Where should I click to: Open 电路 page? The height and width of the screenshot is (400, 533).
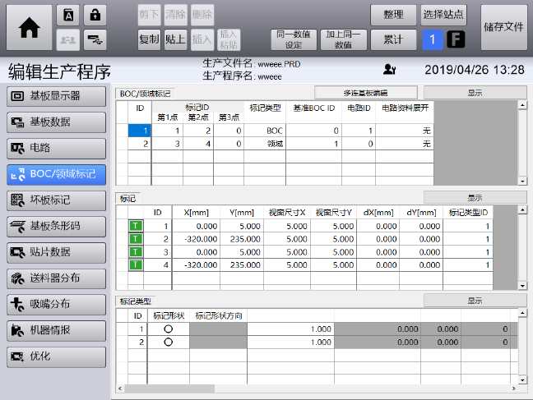tap(57, 148)
